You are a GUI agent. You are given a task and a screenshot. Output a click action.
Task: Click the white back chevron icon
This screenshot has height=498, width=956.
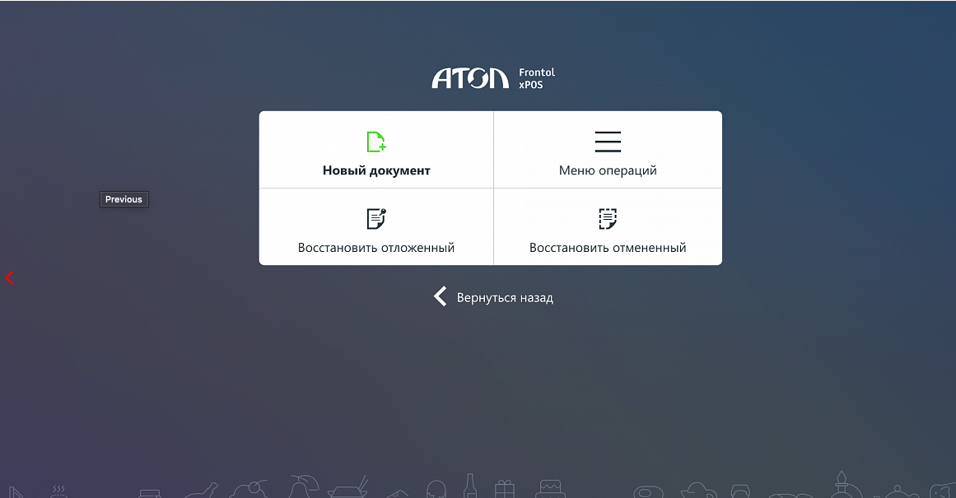click(441, 296)
